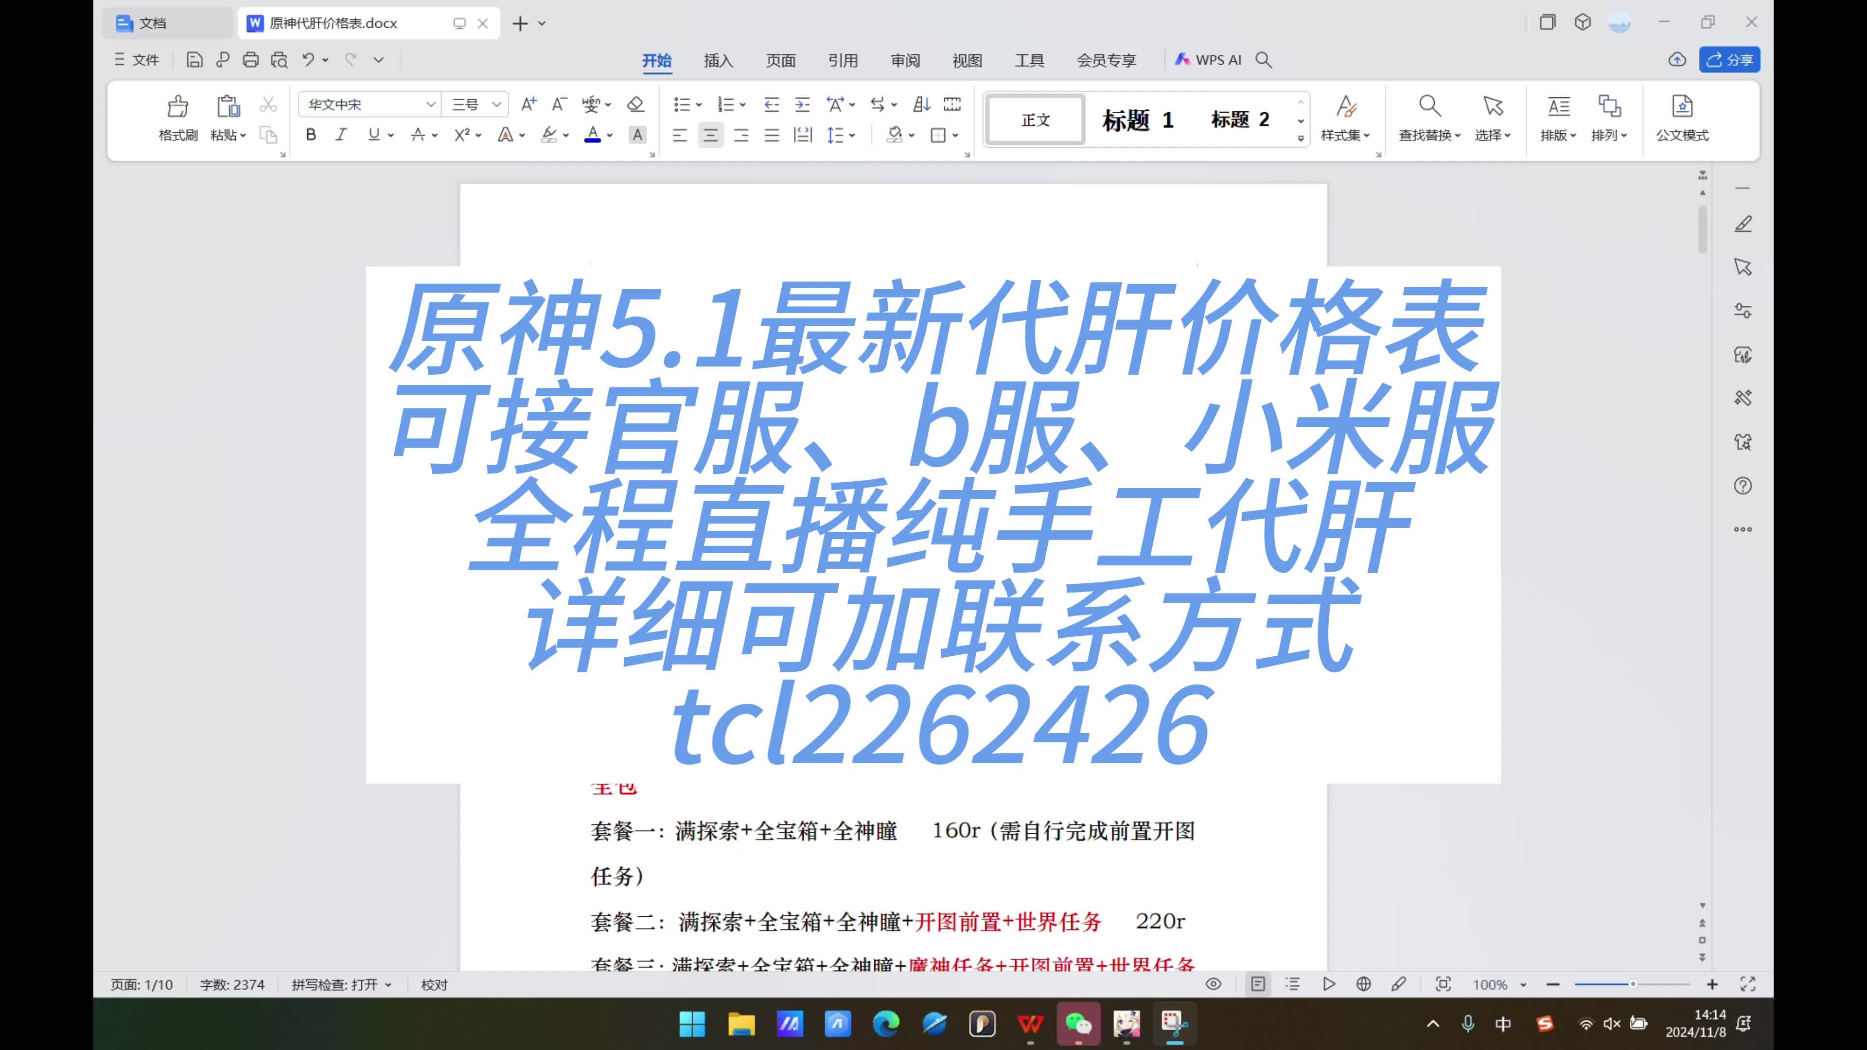Click the zoom slider handle
This screenshot has width=1867, height=1050.
click(x=1632, y=984)
